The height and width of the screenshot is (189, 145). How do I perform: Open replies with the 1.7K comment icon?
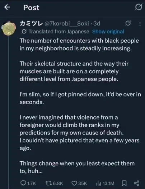tap(23, 183)
